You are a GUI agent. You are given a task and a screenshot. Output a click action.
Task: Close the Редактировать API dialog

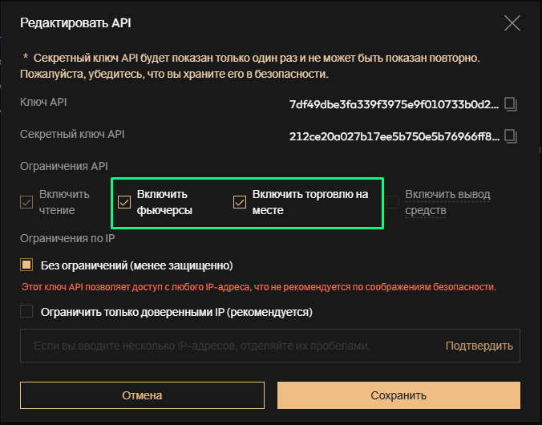tap(512, 22)
